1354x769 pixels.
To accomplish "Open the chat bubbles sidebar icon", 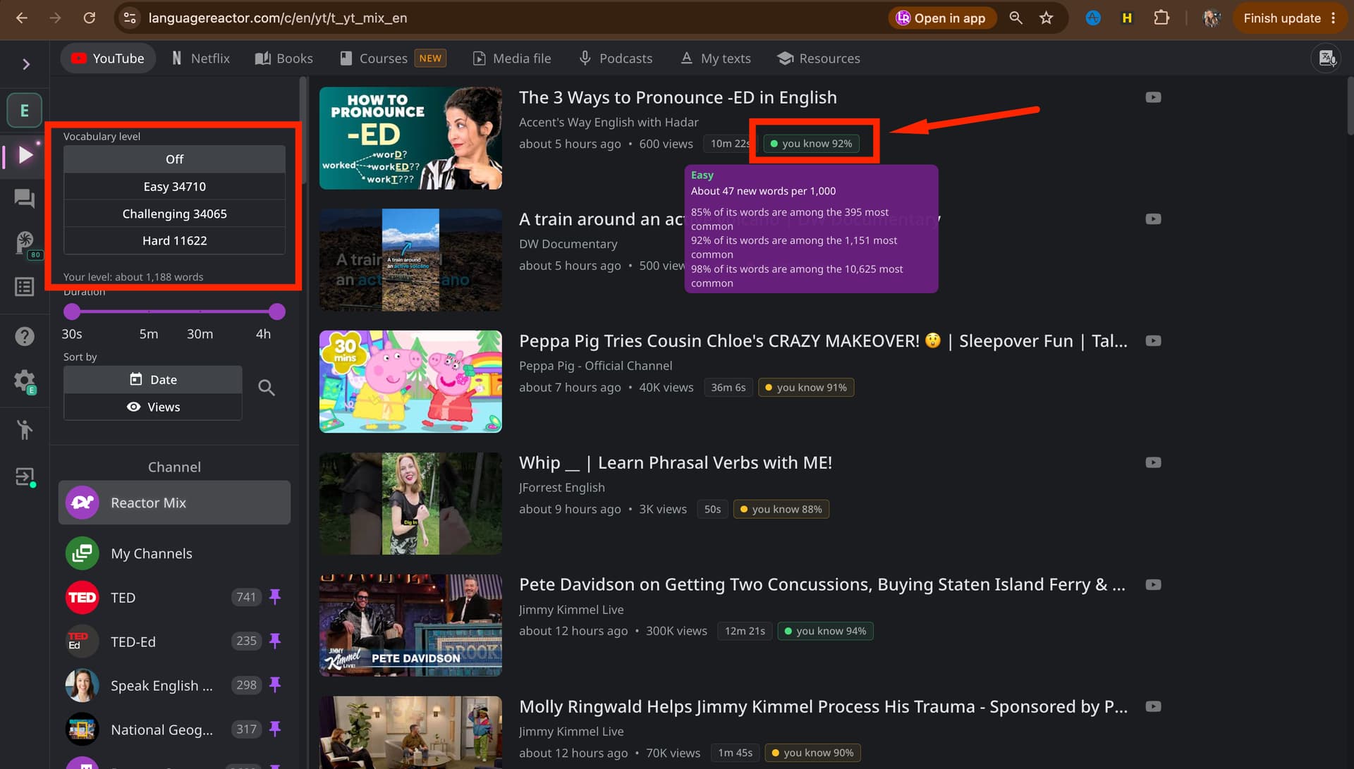I will pyautogui.click(x=25, y=199).
